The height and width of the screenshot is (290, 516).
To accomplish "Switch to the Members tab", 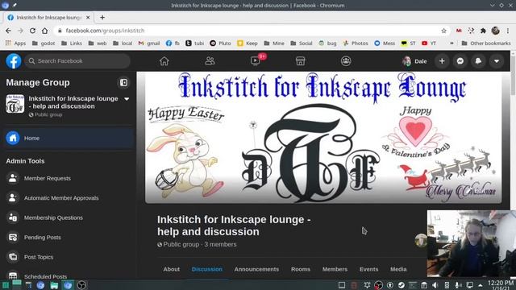I will coord(335,269).
